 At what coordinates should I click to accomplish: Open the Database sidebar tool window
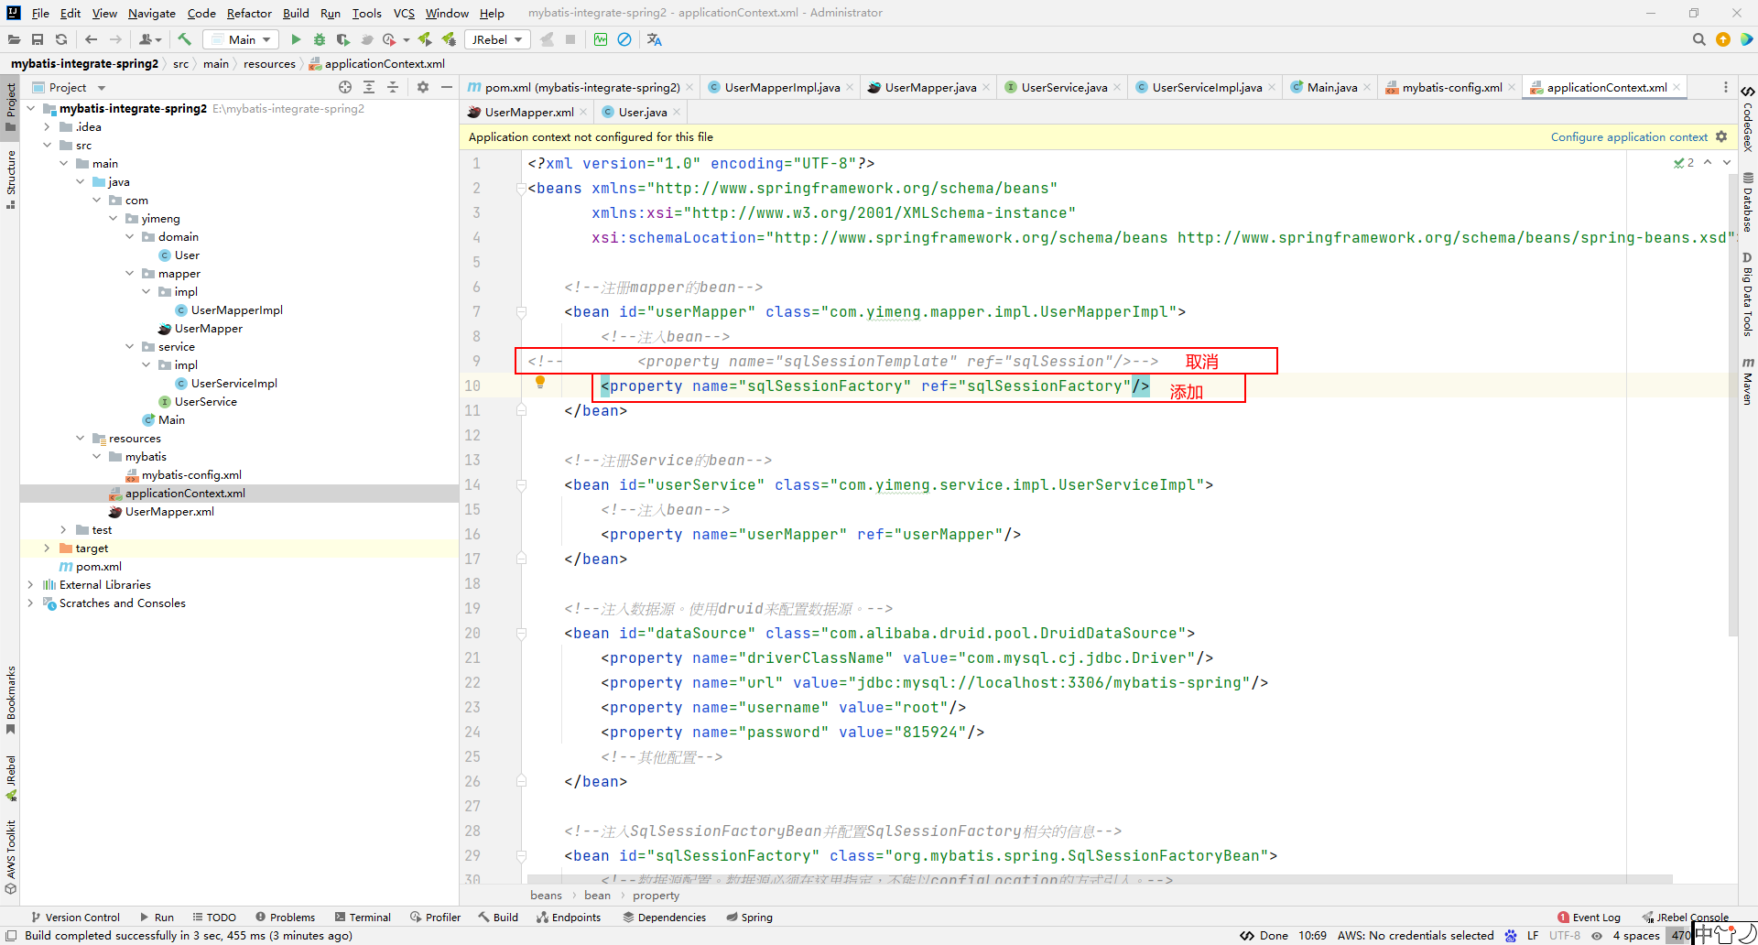tap(1747, 201)
